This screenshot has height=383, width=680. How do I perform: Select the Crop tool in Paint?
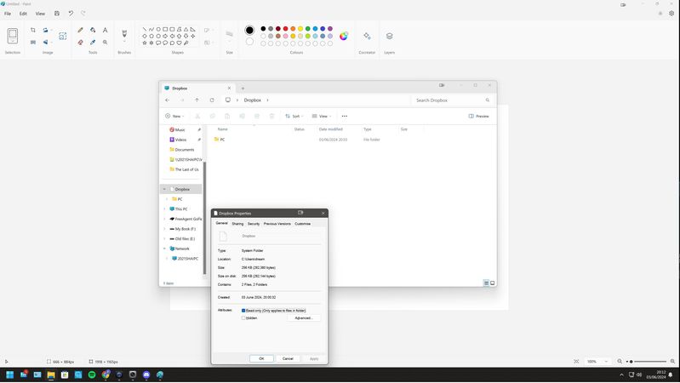tap(33, 30)
